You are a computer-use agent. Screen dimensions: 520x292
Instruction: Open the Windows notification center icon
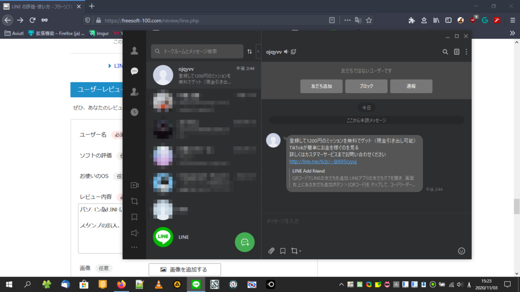tap(508, 284)
